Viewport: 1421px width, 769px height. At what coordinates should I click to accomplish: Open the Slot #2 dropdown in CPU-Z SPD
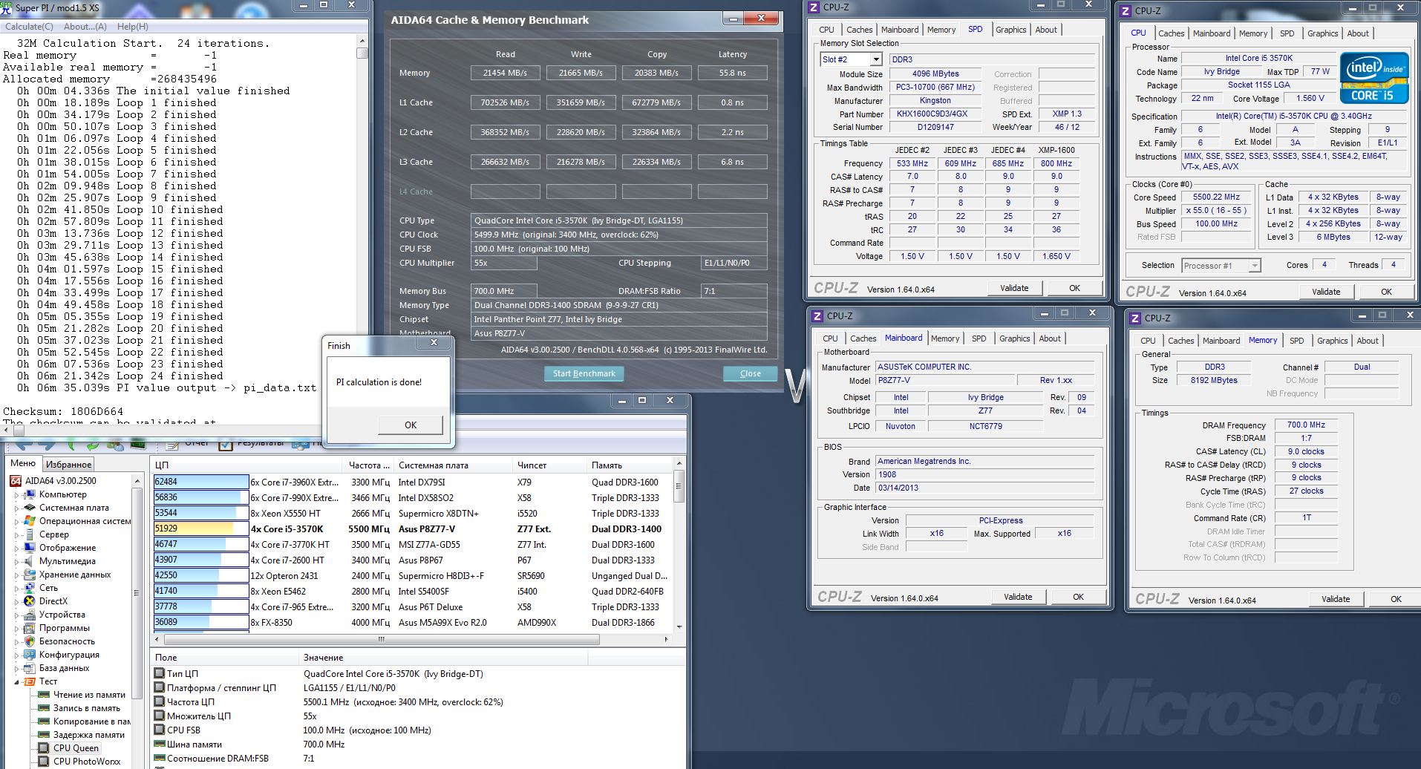coord(876,59)
